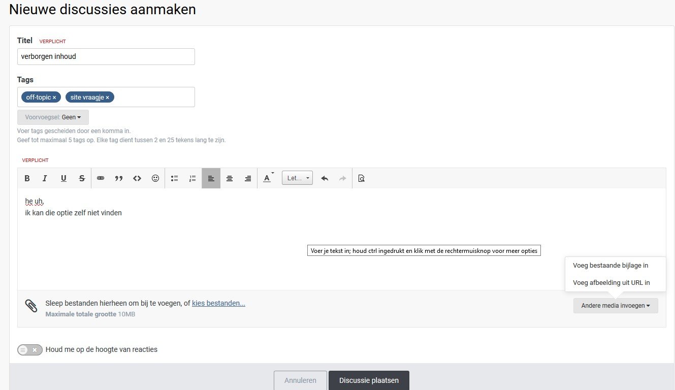Image resolution: width=675 pixels, height=390 pixels.
Task: Align text center
Action: [230, 178]
